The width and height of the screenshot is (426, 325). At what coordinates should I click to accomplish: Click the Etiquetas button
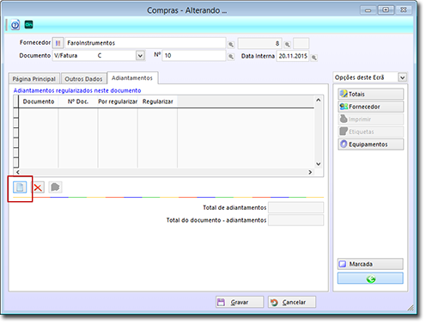(371, 132)
